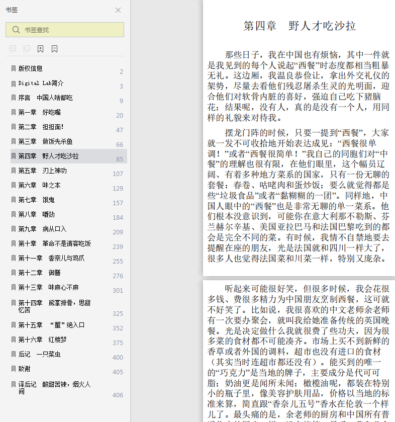Click the delete bookmark icon
The image size is (395, 422).
click(54, 49)
